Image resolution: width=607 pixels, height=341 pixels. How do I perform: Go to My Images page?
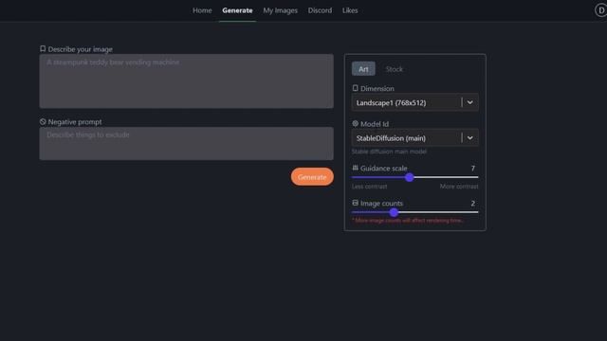tap(281, 10)
